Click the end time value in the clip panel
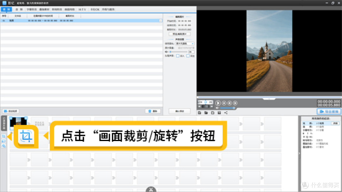 point(185,25)
